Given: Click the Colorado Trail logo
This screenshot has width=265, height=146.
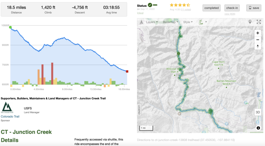Looking at the screenshot, I should [x=6, y=107].
